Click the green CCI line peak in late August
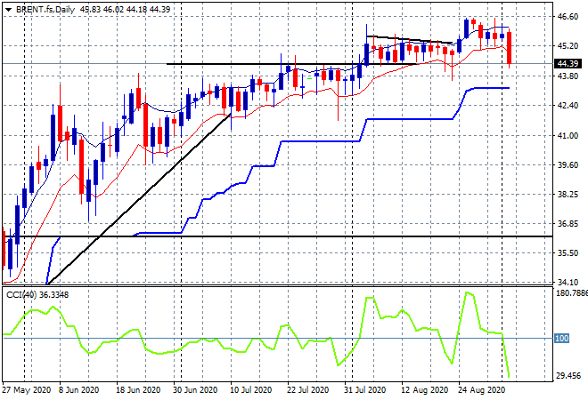Viewport: 588px width, 400px height. (x=467, y=292)
